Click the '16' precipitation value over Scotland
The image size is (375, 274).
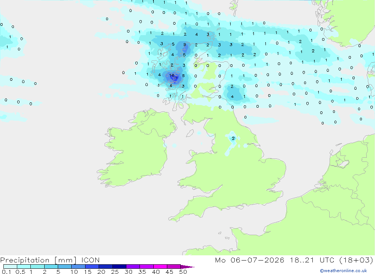pyautogui.click(x=172, y=76)
